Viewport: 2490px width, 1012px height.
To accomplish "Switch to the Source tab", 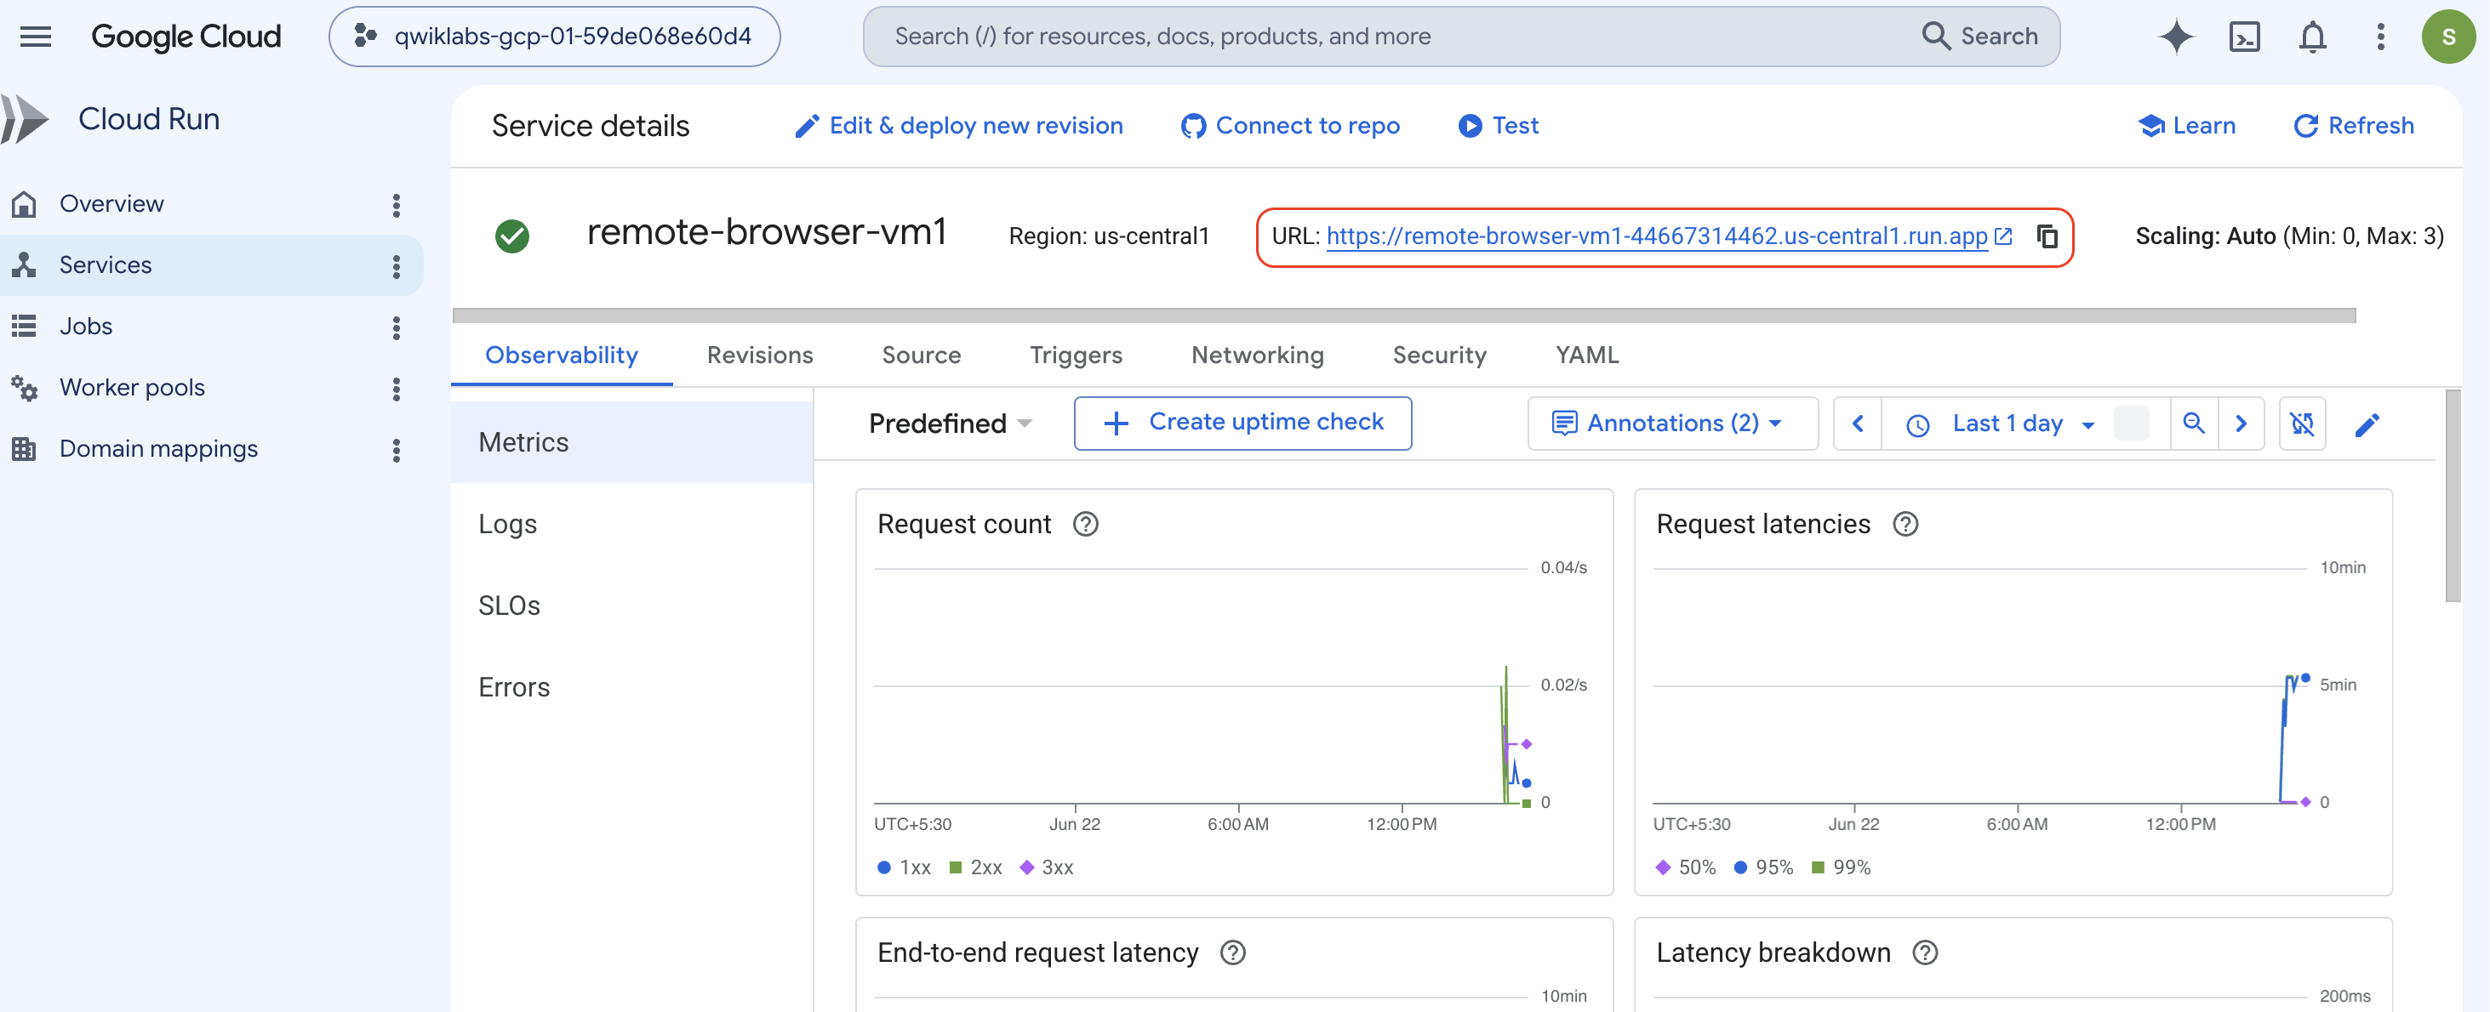I will [921, 355].
